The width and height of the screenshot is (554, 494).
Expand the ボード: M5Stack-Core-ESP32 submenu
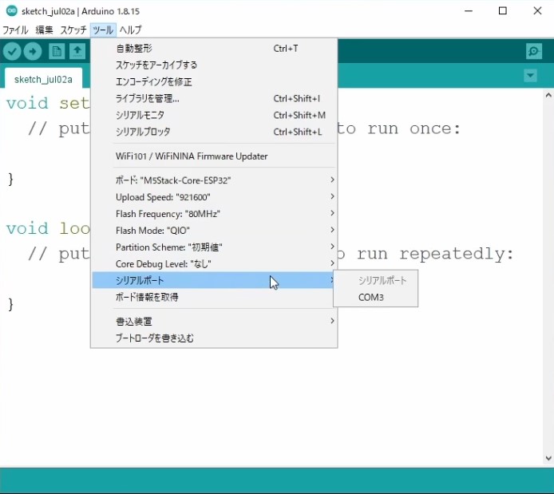coord(214,180)
